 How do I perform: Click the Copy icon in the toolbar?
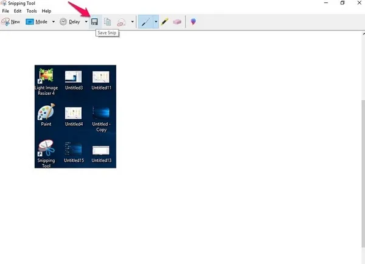107,21
